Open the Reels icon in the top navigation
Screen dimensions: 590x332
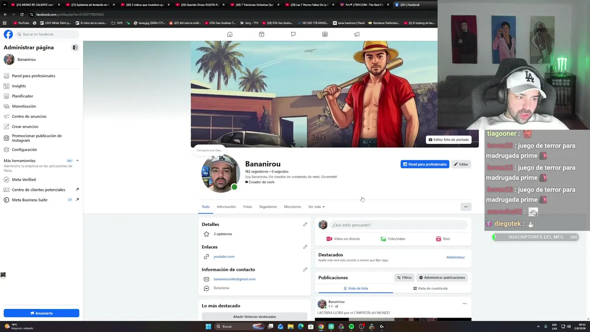(x=261, y=34)
